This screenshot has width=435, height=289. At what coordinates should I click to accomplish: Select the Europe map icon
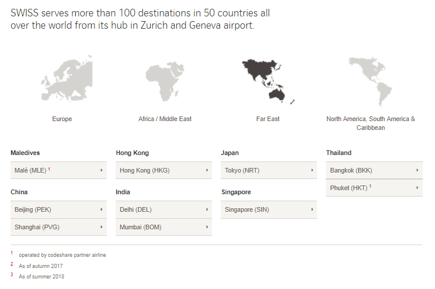tap(67, 78)
